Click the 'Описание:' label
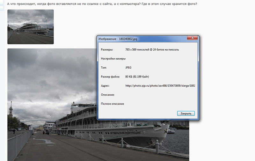Image resolution: width=255 pixels, height=161 pixels. pos(108,95)
